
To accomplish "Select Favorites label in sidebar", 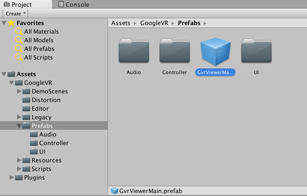I will pyautogui.click(x=30, y=23).
